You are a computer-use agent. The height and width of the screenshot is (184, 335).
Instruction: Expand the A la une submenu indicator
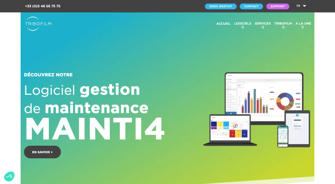[x=303, y=27]
